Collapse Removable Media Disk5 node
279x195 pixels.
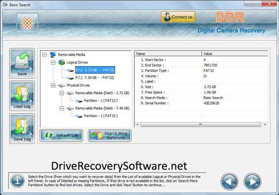[x=61, y=93]
